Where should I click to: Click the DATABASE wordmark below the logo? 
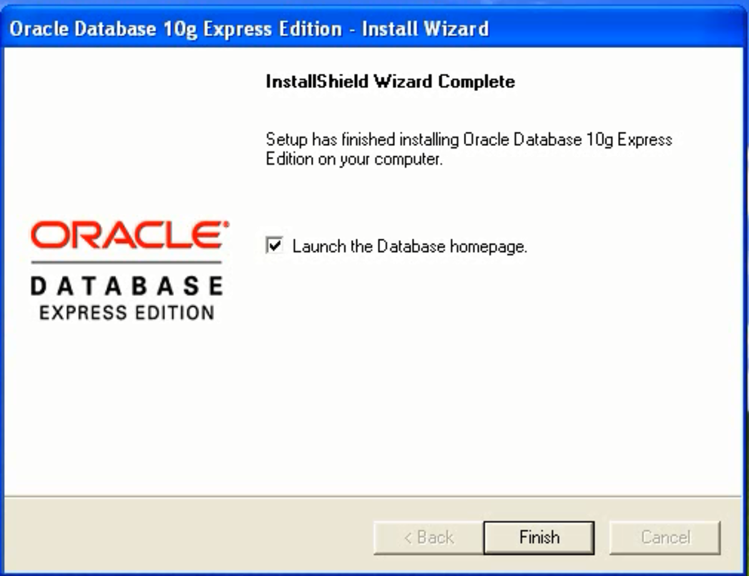pos(127,286)
